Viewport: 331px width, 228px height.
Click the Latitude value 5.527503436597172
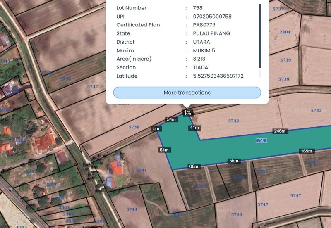click(x=218, y=76)
